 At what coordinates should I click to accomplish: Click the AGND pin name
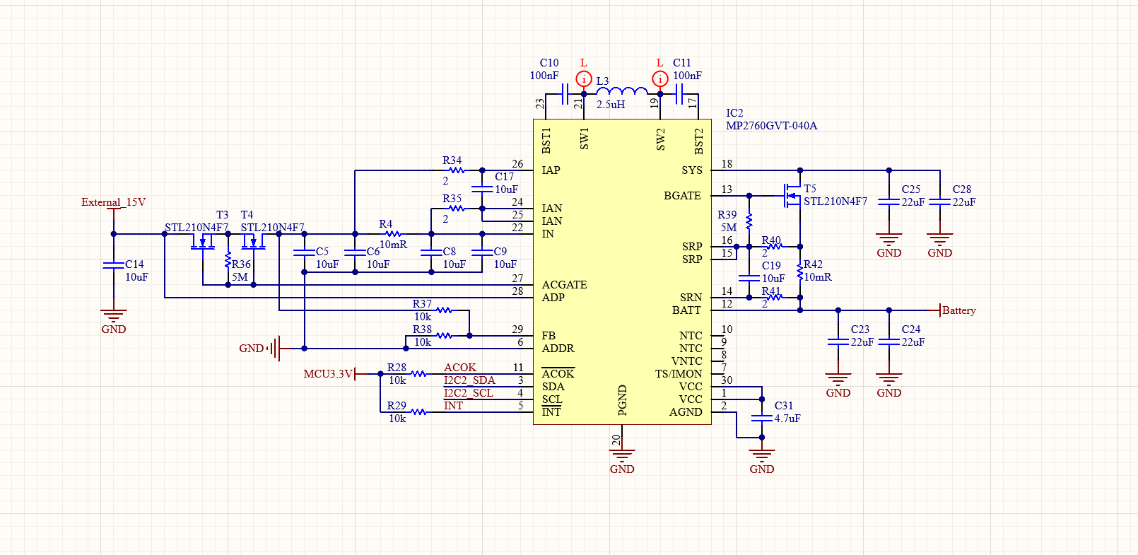click(x=686, y=412)
